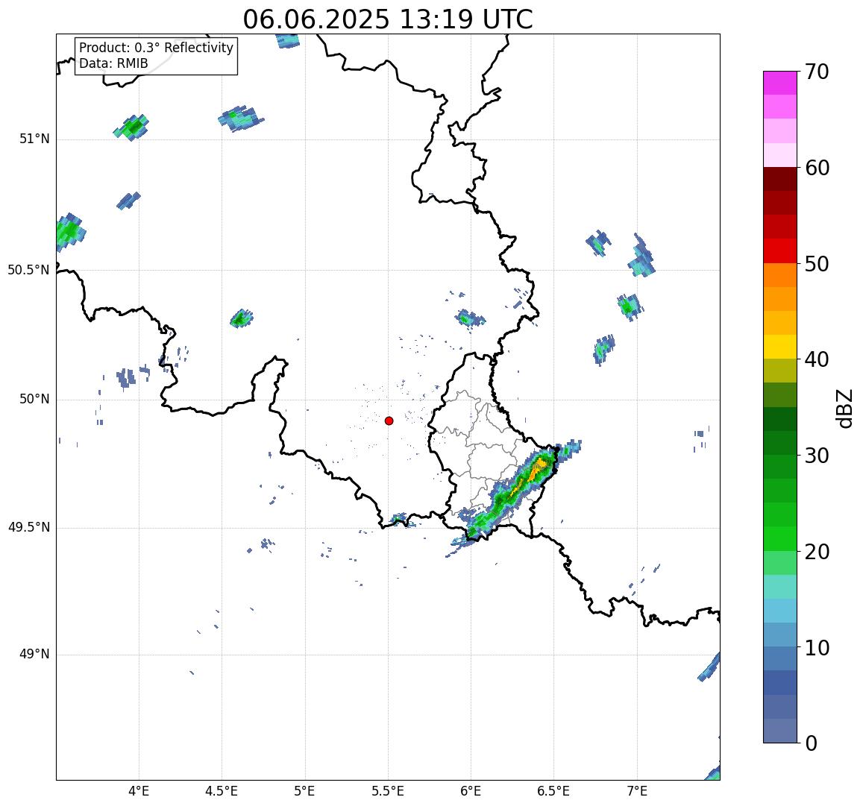
Task: Click the 5.5°E longitude label
Action: tap(387, 792)
